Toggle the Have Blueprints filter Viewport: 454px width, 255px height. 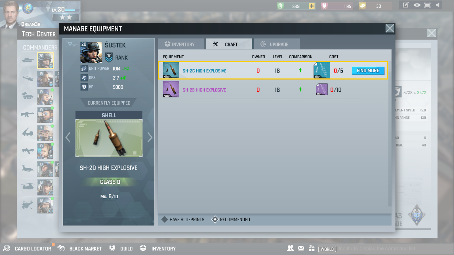tap(183, 219)
